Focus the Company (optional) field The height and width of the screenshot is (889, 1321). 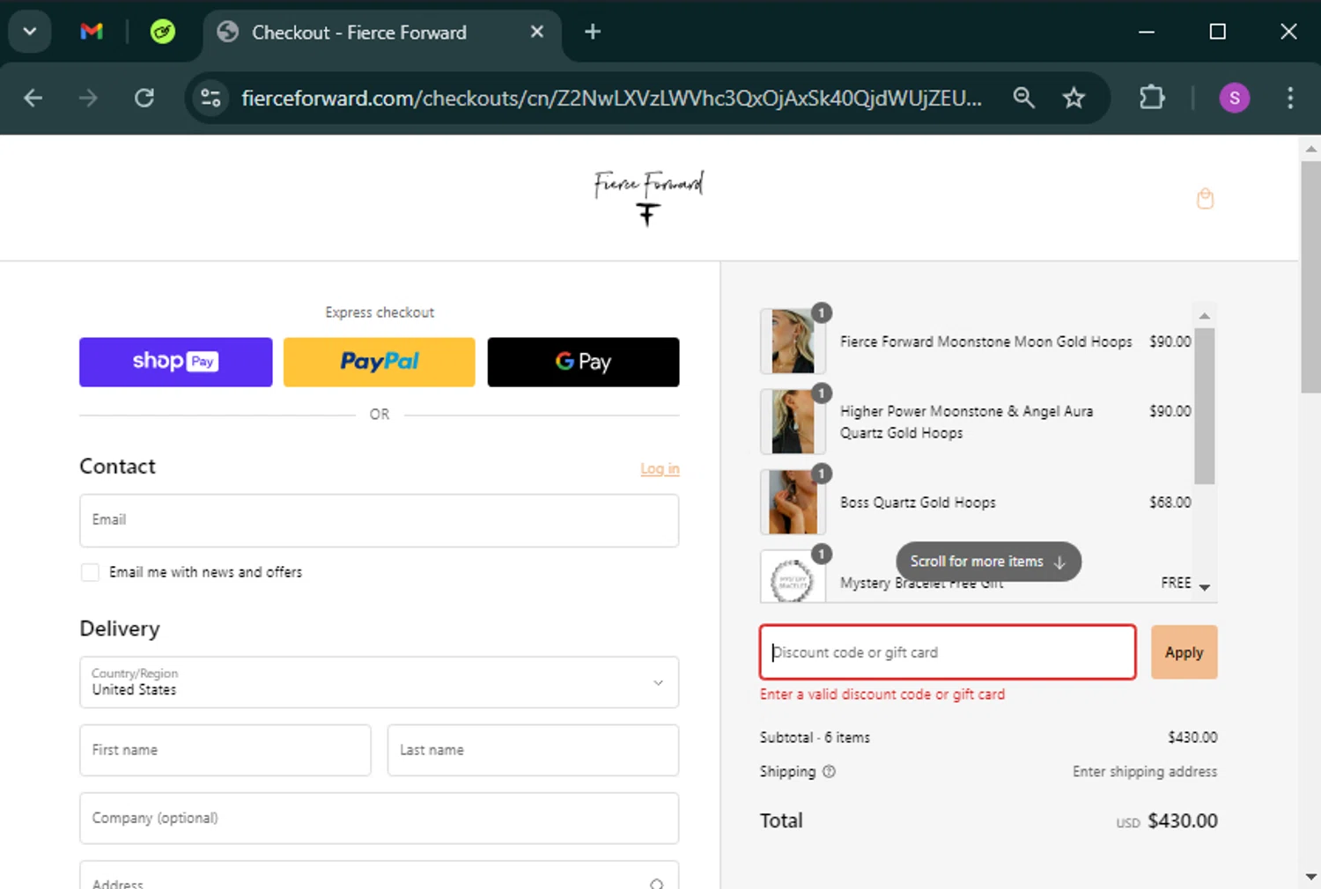click(x=380, y=819)
